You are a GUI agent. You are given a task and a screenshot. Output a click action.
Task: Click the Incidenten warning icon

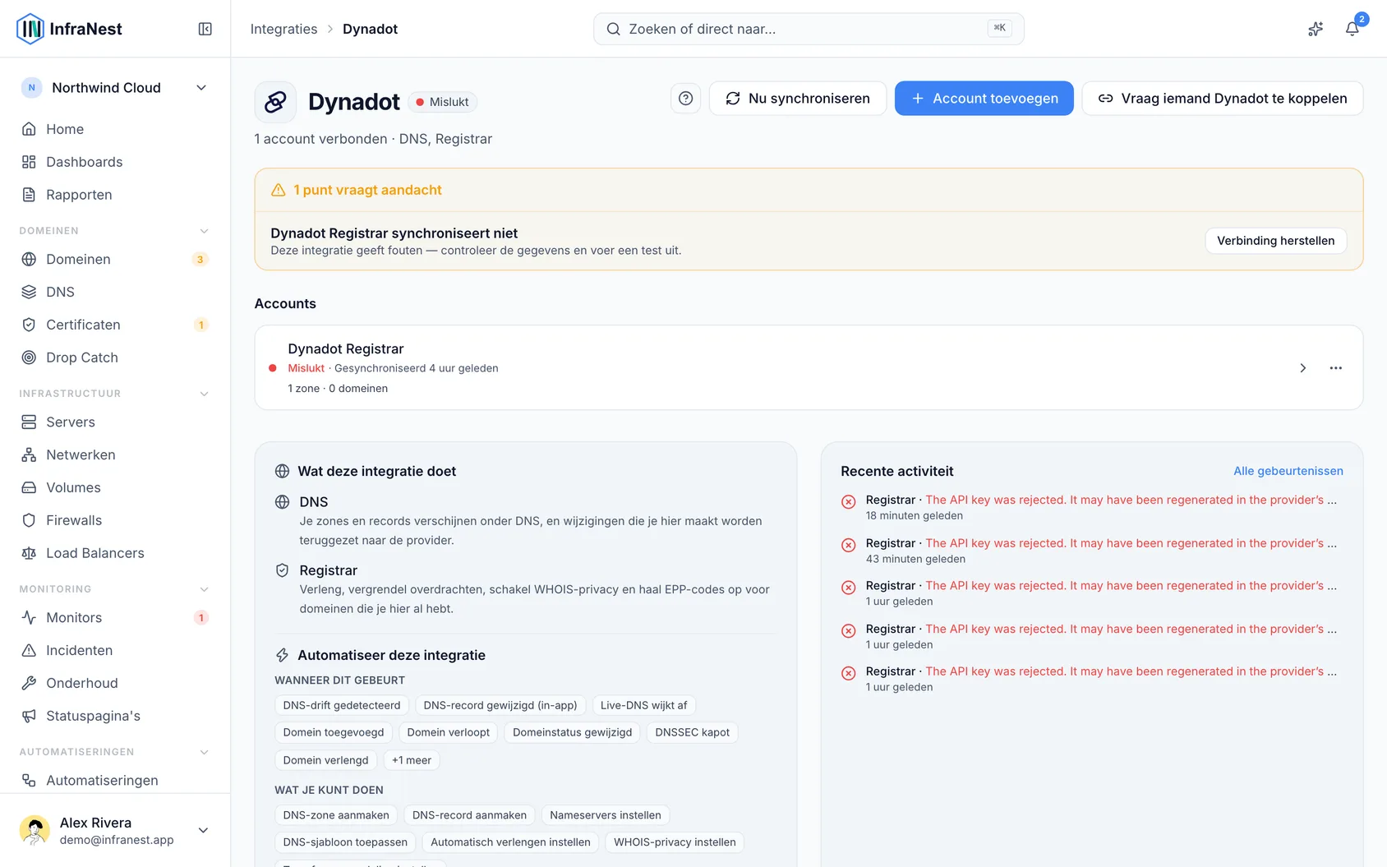[x=29, y=650]
